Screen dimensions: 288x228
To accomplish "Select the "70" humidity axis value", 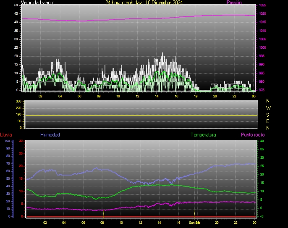I will [x=8, y=163].
